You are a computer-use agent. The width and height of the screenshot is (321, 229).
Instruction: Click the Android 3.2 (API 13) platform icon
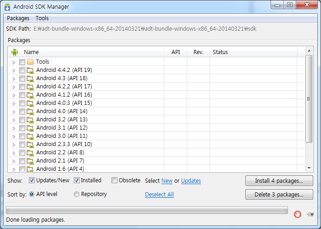(30, 120)
